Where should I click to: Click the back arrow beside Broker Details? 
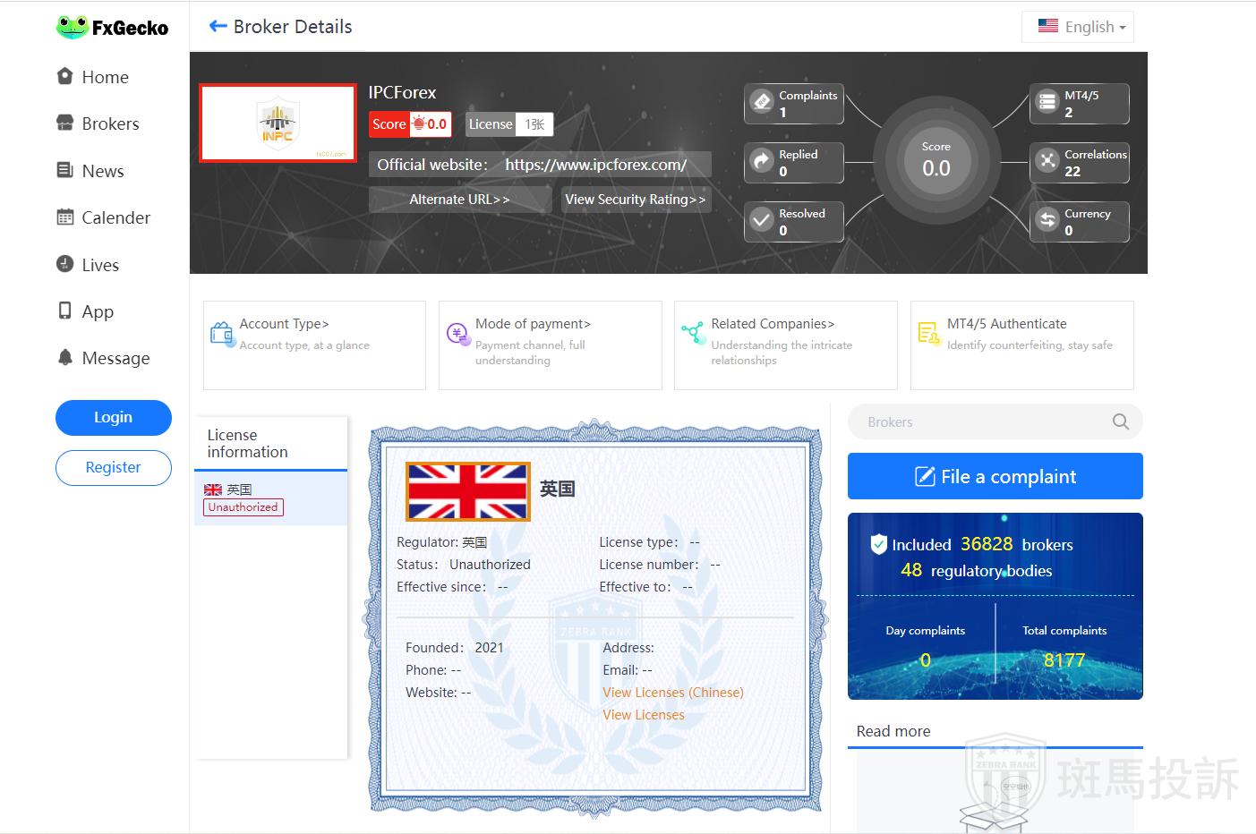pyautogui.click(x=218, y=27)
